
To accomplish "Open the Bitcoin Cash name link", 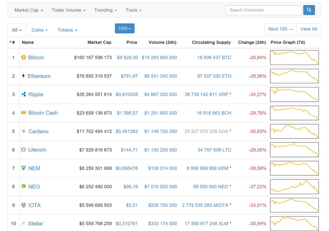I will coord(43,113).
